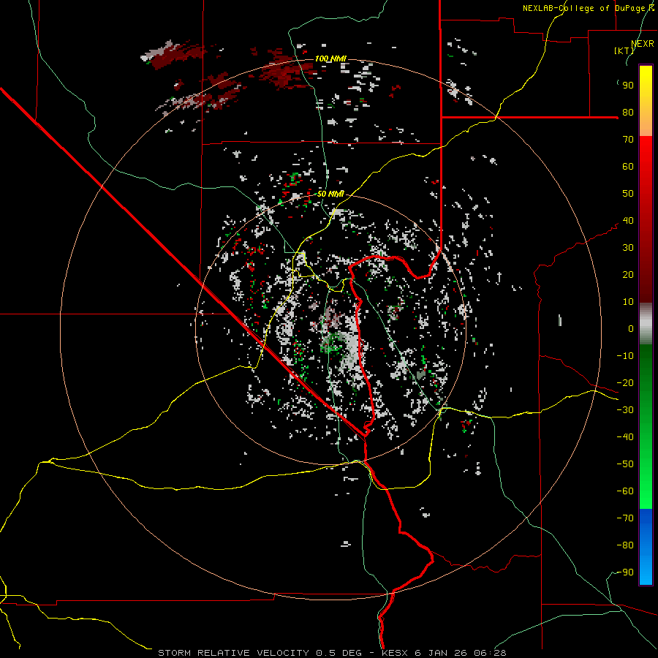Viewport: 658px width, 658px height.
Task: Click the KESX station identifier in footer
Action: 395,653
